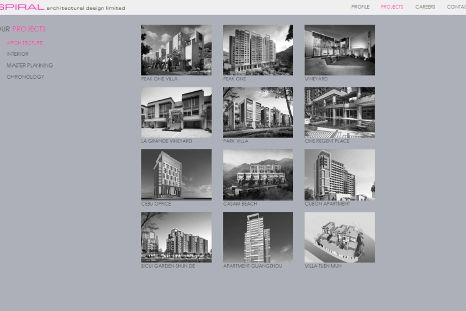Click the APARTMENT-GUANGZHOU caption
The image size is (466, 311).
point(253,266)
